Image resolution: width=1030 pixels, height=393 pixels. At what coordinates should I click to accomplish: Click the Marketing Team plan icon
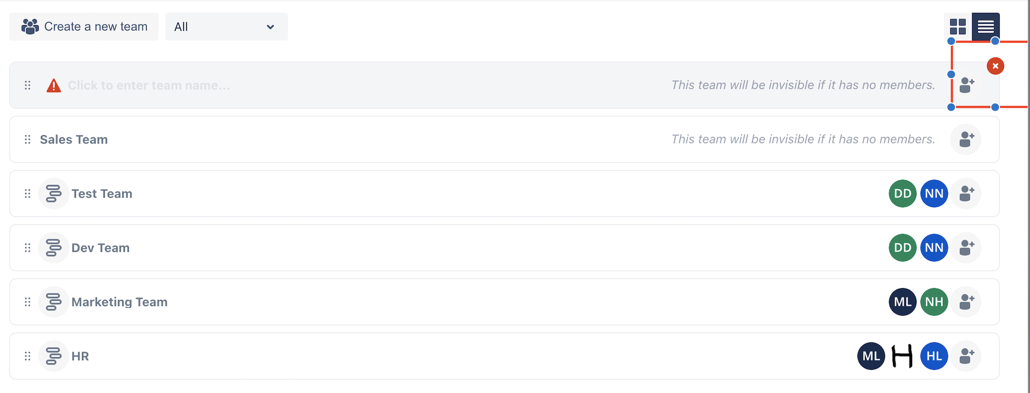click(x=53, y=302)
